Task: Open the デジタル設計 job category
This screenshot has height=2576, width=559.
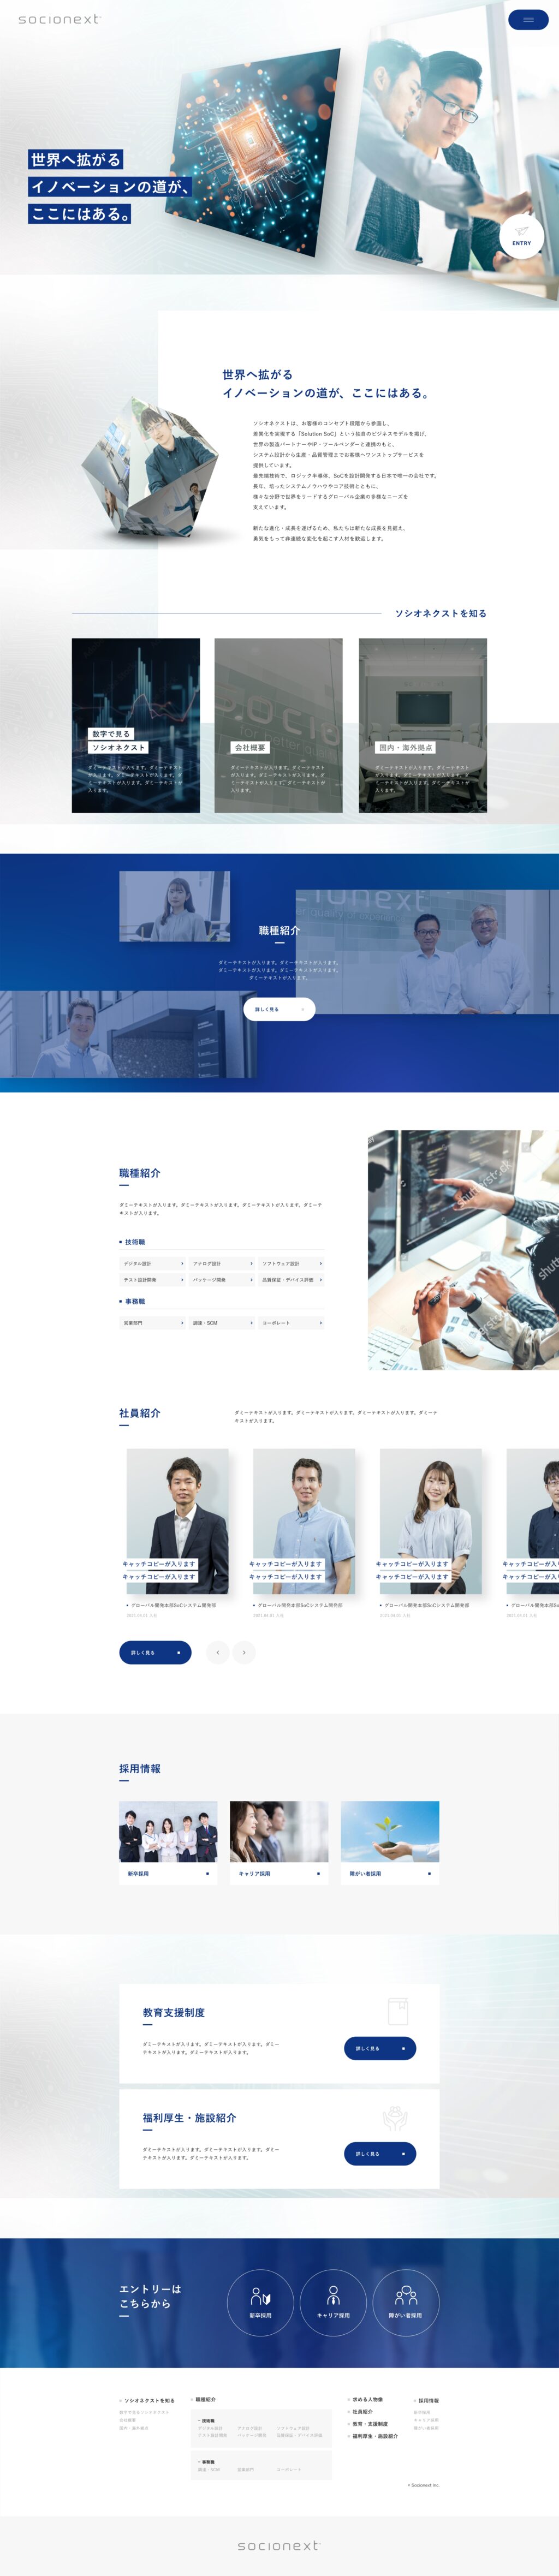Action: (x=153, y=1263)
